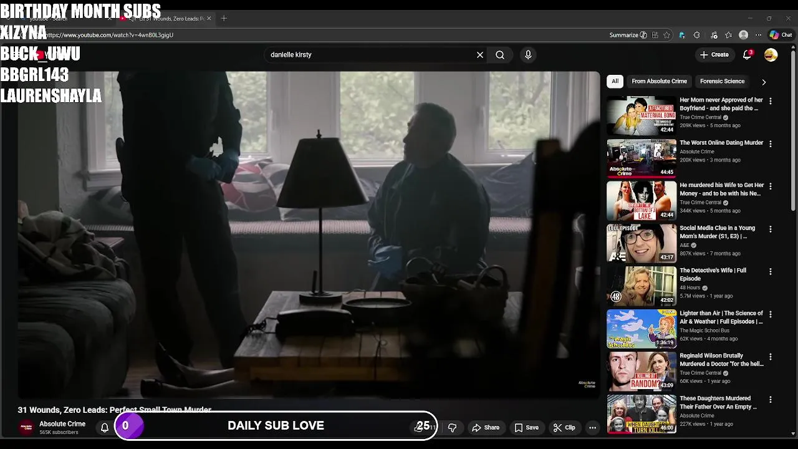Open the split screen icon in address bar

(655, 35)
